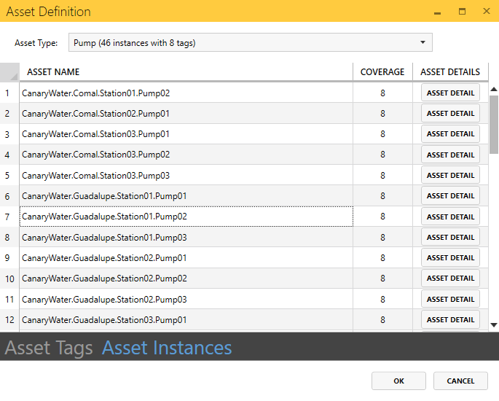Open Asset Detail for Guadalupe Station01 Pump02
Image resolution: width=499 pixels, height=401 pixels.
450,217
